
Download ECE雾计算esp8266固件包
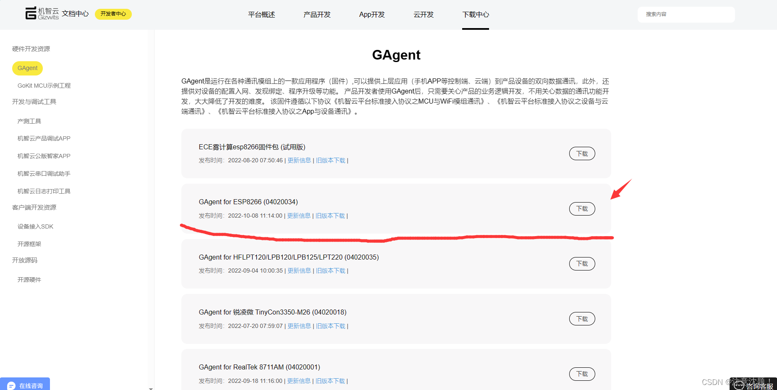point(582,153)
